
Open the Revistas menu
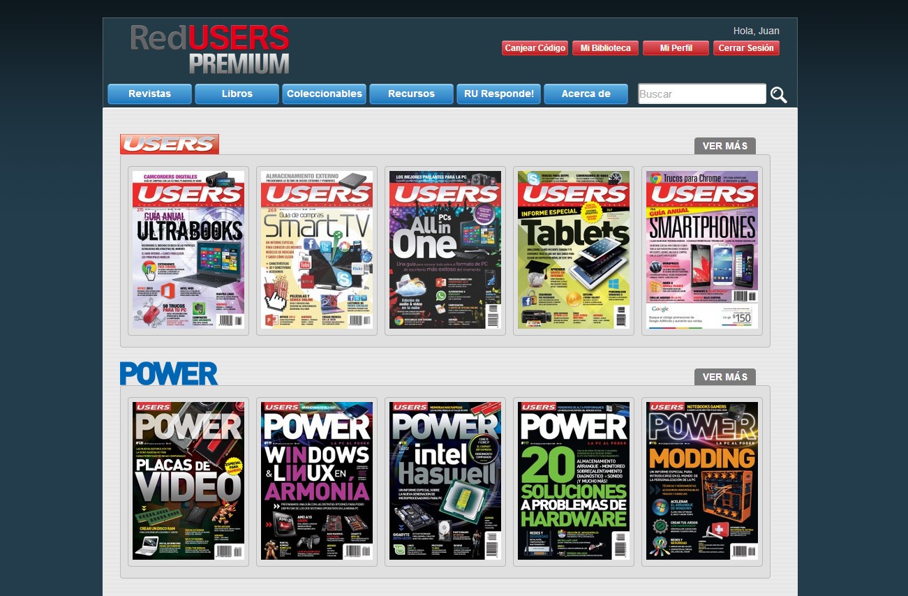pos(149,94)
